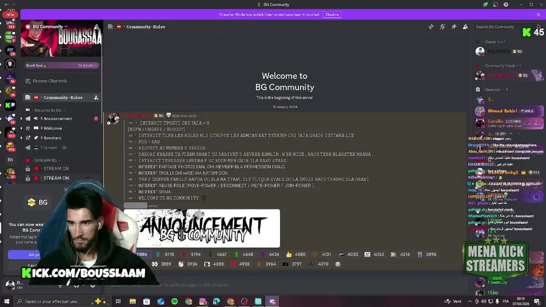Viewport: 546px width, 307px height.
Task: Click the fork and knife 3895 reaction
Action: (x=427, y=254)
